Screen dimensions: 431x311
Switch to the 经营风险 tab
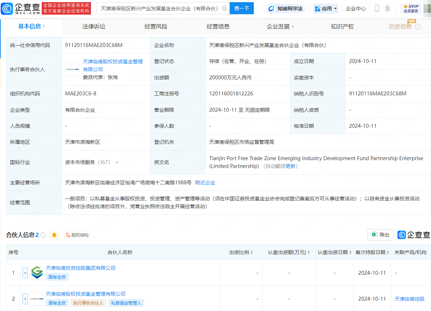156,27
